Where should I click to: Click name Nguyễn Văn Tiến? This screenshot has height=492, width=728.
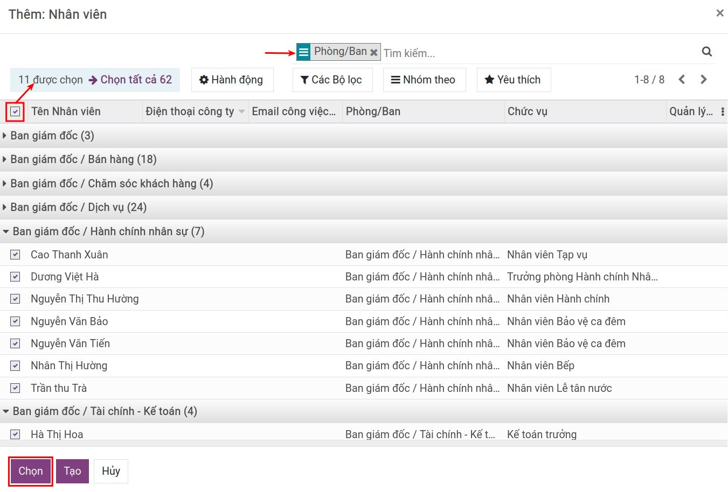[70, 343]
